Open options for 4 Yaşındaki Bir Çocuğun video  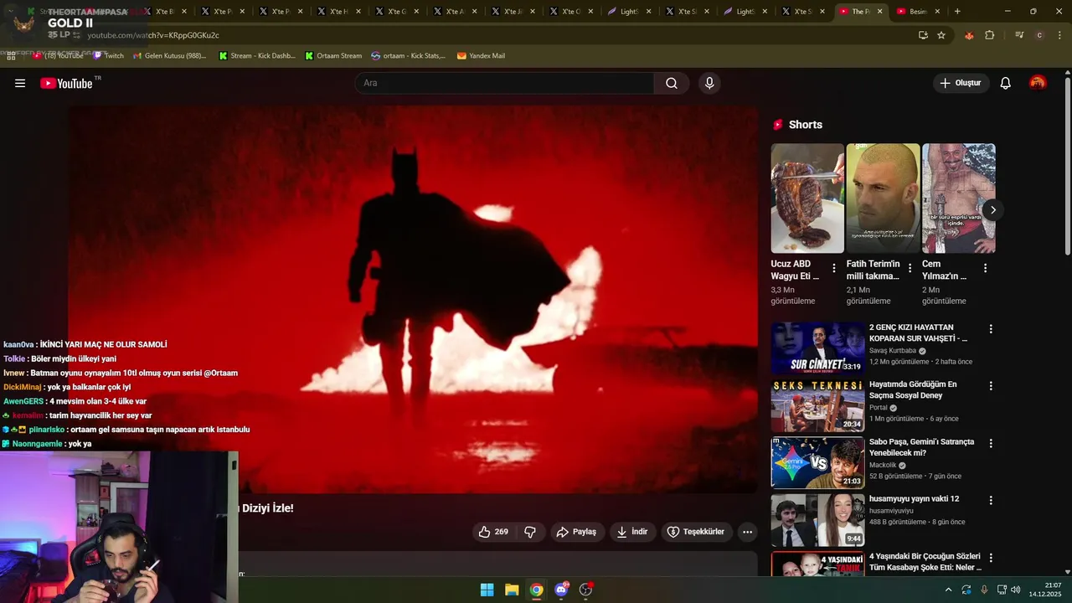pos(991,557)
